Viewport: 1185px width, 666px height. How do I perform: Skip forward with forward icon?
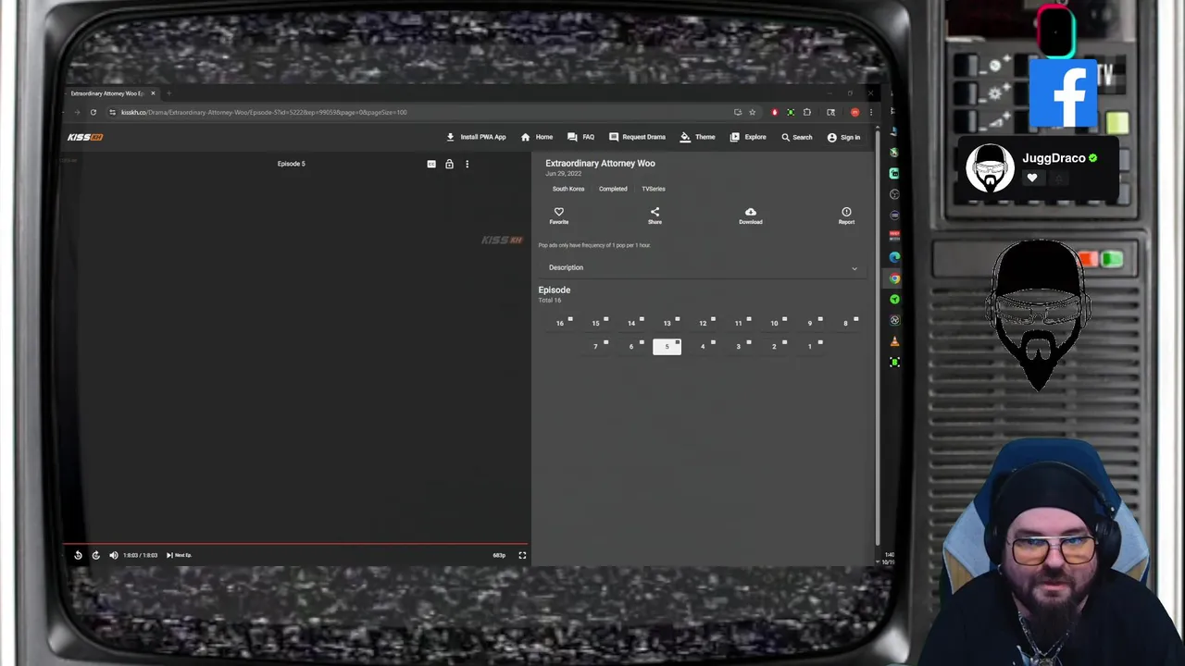click(95, 555)
